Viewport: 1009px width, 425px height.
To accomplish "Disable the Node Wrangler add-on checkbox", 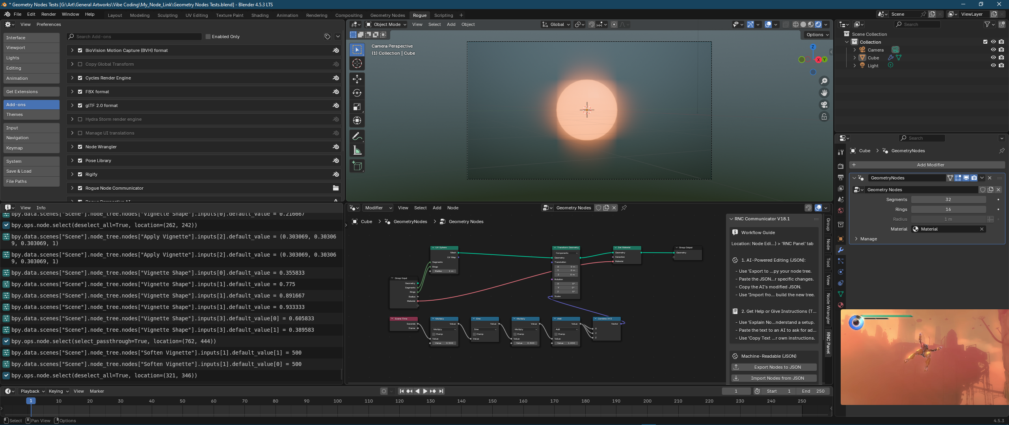I will point(80,147).
